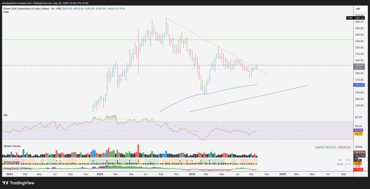Select the Simple Volume indicator label
Screen dimensions: 370x189
click(x=12, y=146)
